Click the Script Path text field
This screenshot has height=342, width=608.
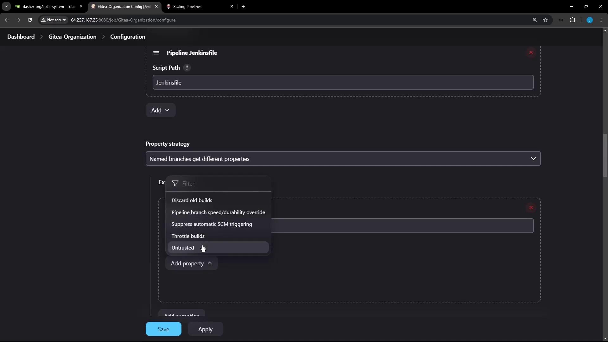[x=343, y=83]
